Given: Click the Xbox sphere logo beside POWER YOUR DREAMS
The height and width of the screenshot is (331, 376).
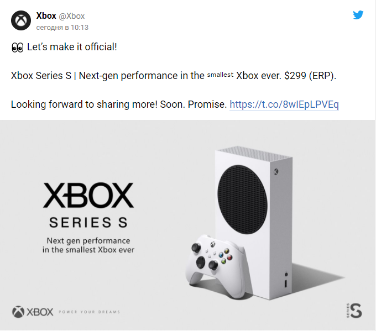Looking at the screenshot, I should click(18, 311).
